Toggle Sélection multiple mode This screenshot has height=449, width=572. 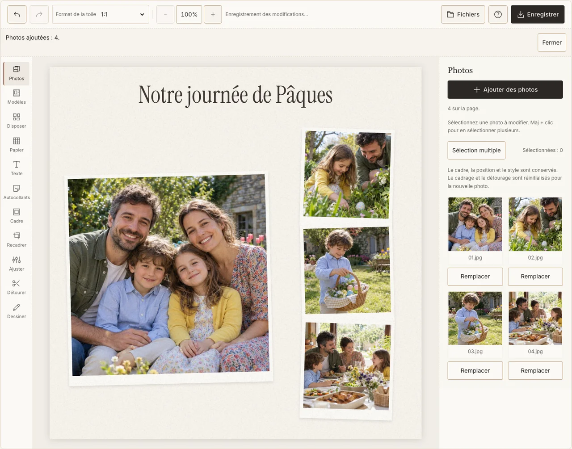click(x=476, y=150)
